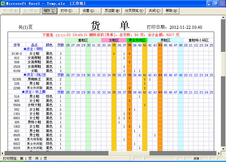Click item number 6822
This screenshot has width=226, height=162.
click(x=17, y=144)
